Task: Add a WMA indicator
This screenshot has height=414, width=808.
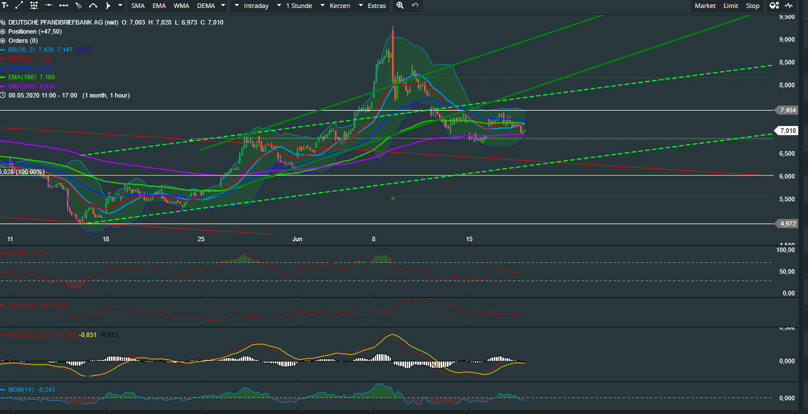Action: click(181, 6)
